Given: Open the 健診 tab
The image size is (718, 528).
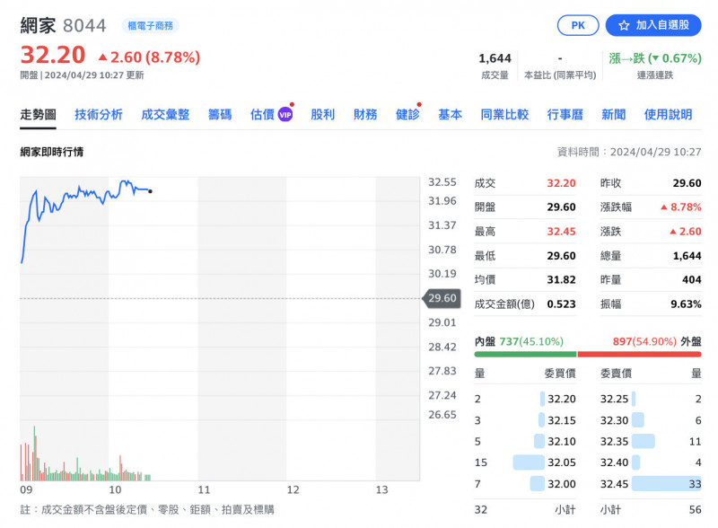Looking at the screenshot, I should (x=407, y=114).
